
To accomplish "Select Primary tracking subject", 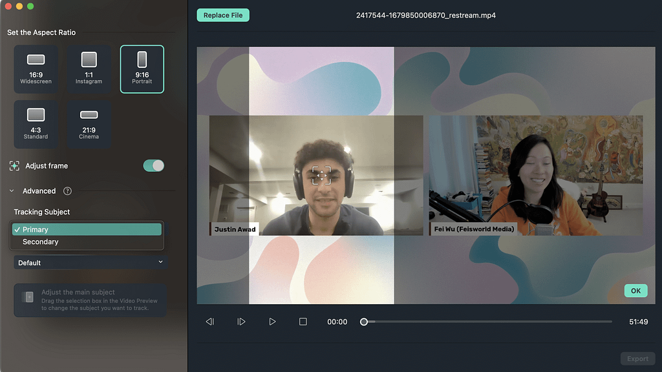I will point(87,229).
